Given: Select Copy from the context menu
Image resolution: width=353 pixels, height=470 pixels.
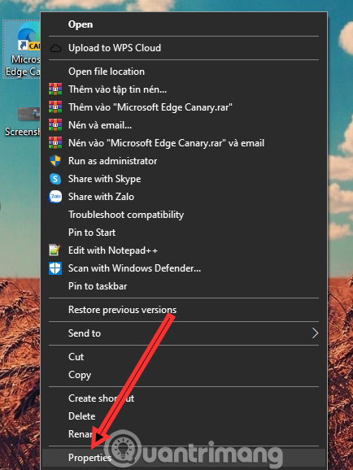Looking at the screenshot, I should click(x=184, y=375).
